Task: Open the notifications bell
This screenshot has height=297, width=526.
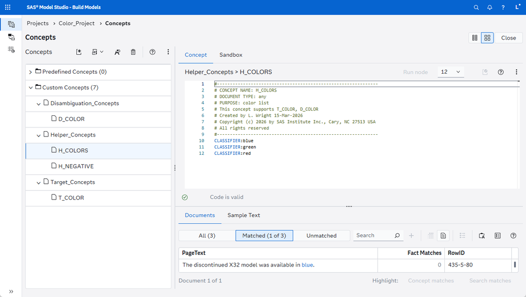Action: (x=490, y=7)
